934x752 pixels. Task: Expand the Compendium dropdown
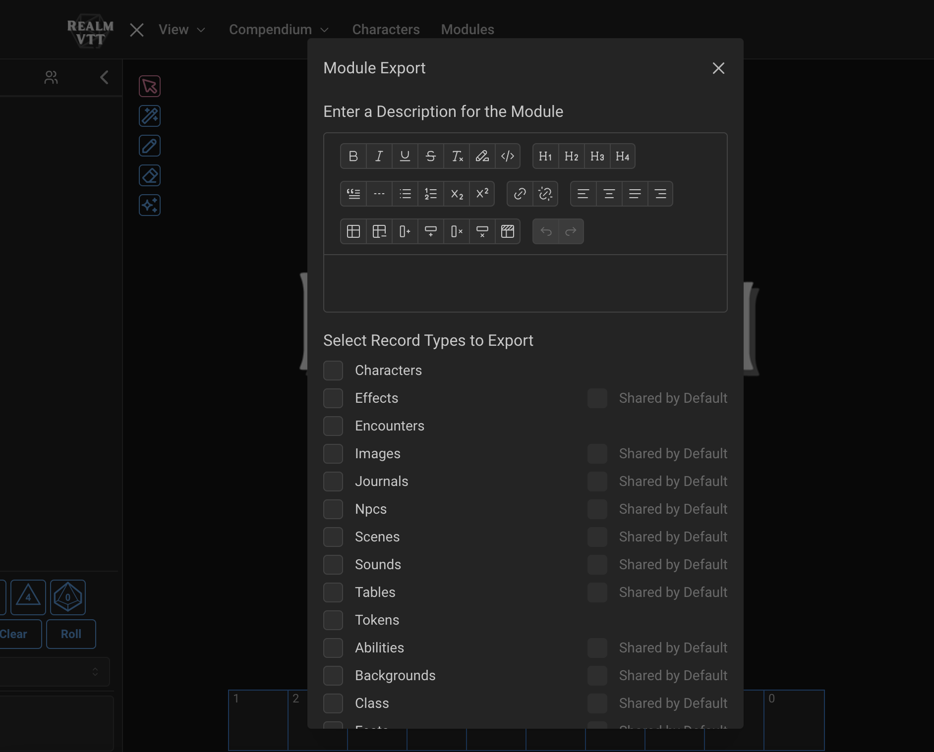coord(279,29)
